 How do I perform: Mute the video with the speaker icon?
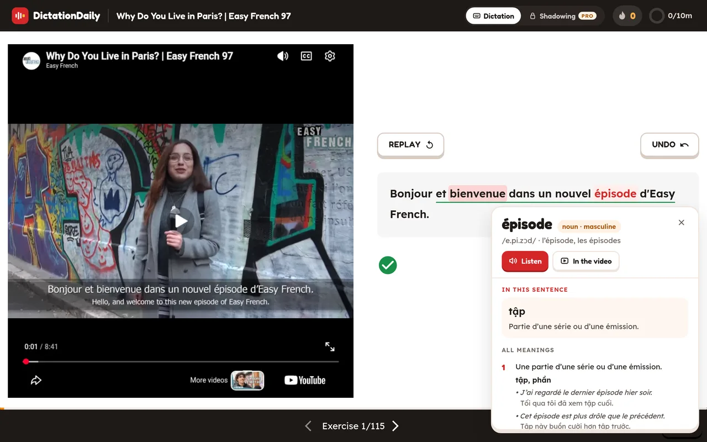click(283, 56)
